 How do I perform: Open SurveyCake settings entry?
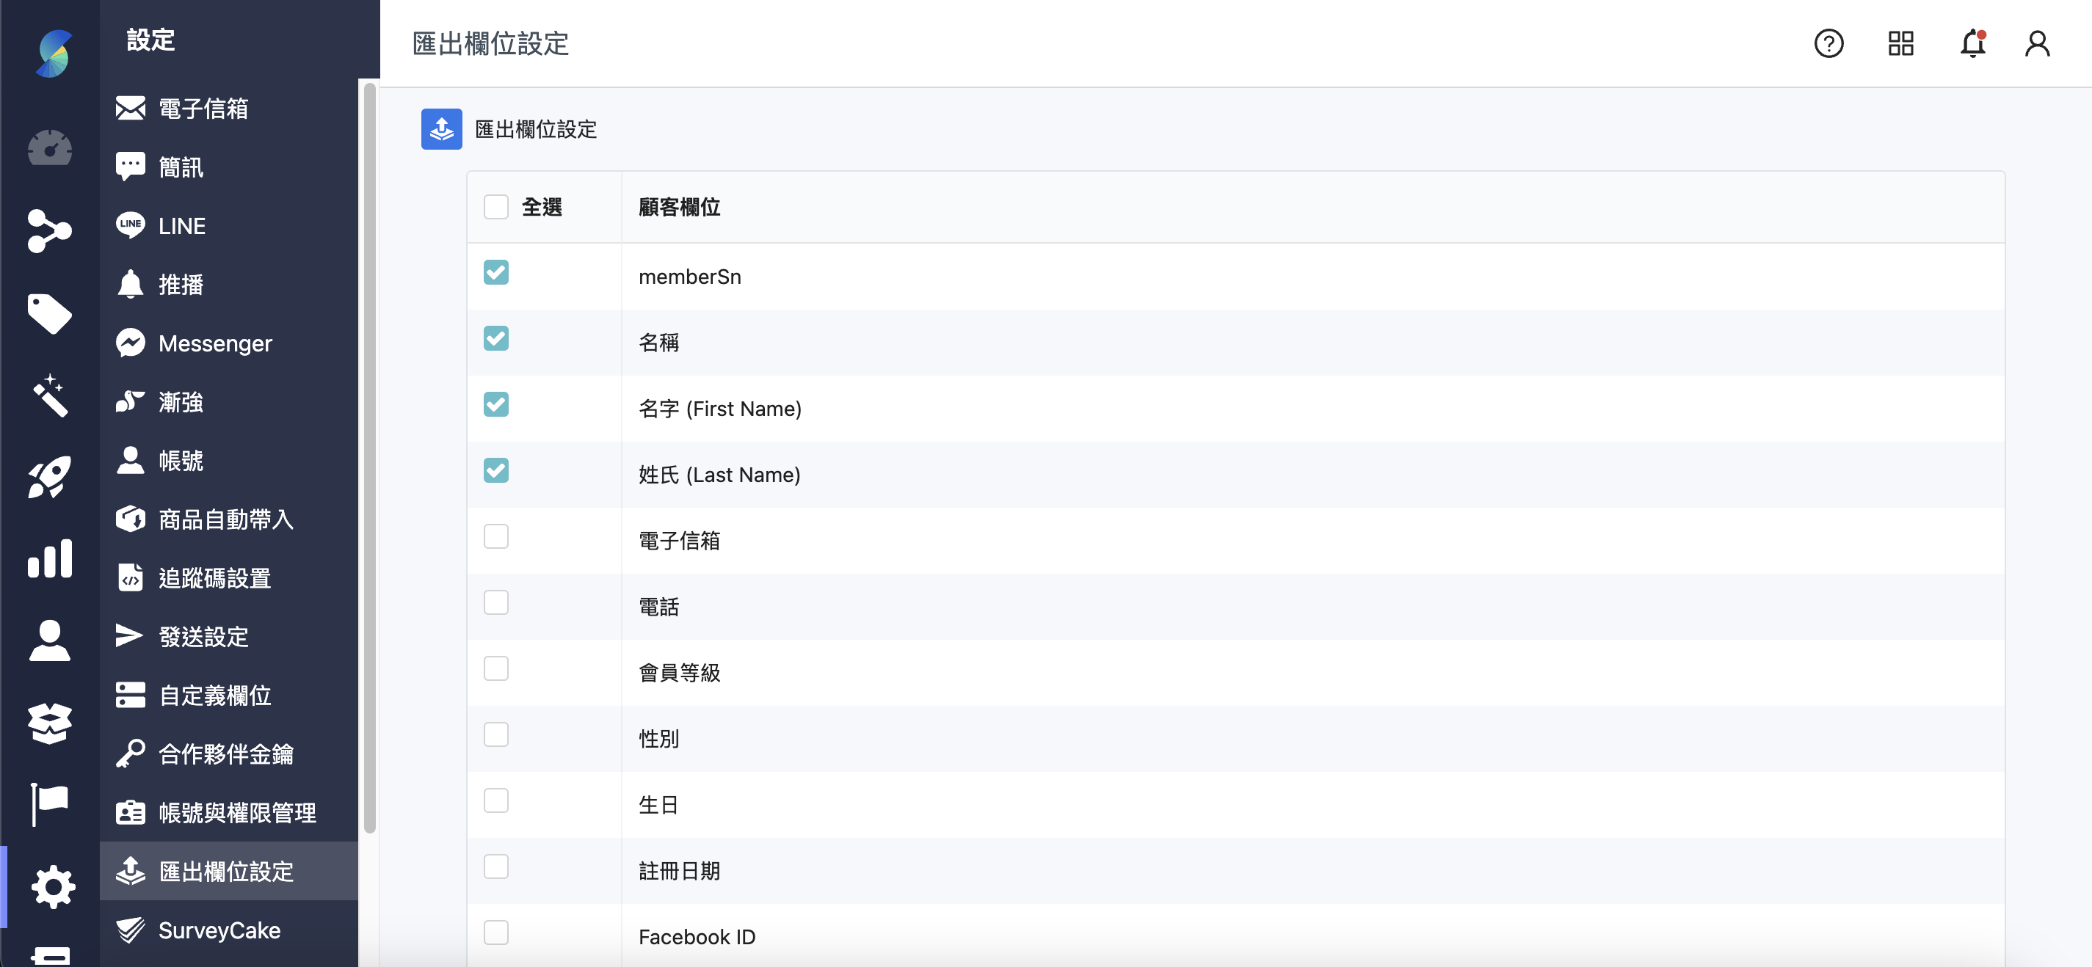pyautogui.click(x=219, y=930)
